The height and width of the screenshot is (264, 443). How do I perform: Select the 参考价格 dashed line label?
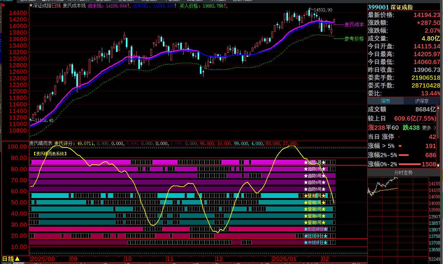tap(354, 39)
